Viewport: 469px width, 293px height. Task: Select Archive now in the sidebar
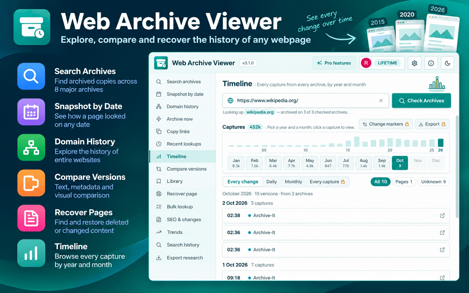point(182,119)
